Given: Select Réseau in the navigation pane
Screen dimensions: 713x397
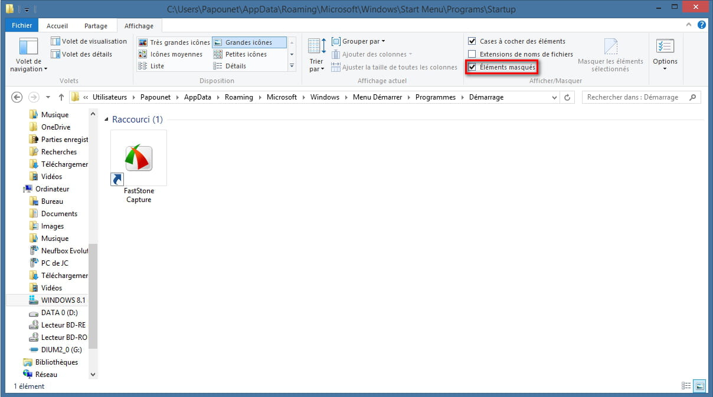Looking at the screenshot, I should (x=46, y=375).
